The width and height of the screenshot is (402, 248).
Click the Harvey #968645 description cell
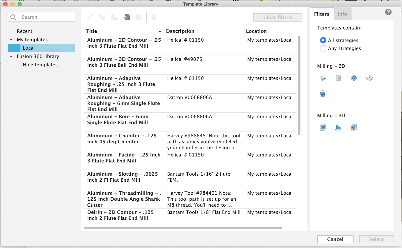pyautogui.click(x=204, y=142)
